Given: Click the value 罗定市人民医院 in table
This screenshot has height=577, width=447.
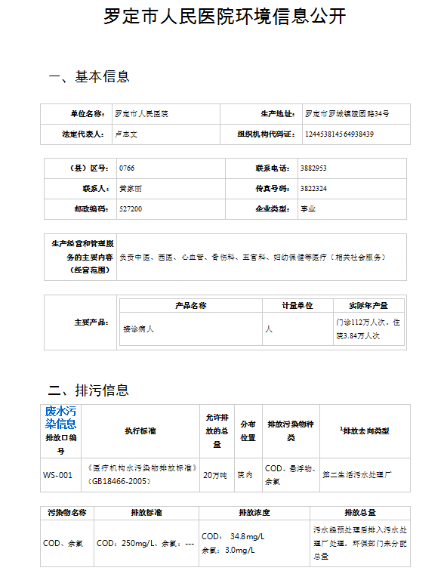Looking at the screenshot, I should coord(141,114).
